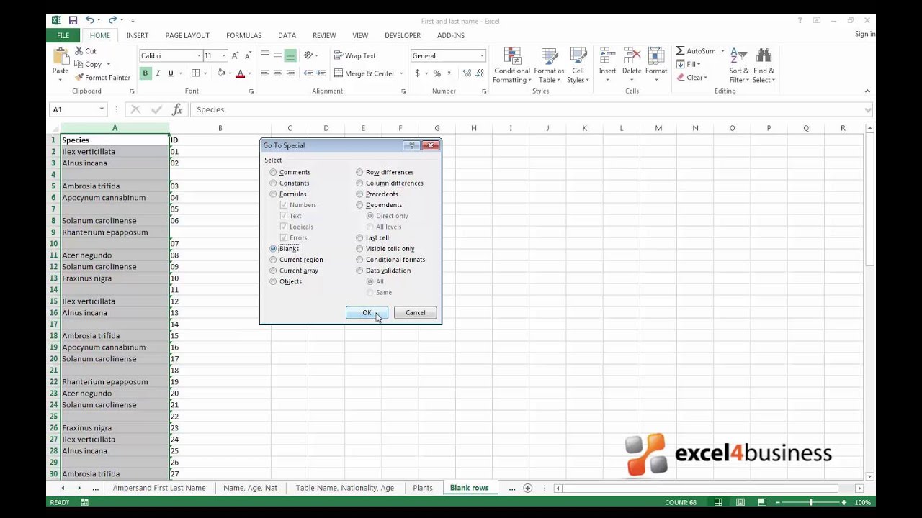Open the font size dropdown
Viewport: 922px width, 518px height.
pyautogui.click(x=223, y=55)
